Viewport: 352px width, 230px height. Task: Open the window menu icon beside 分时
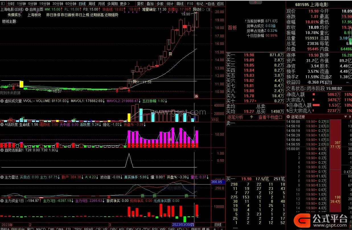[3, 4]
